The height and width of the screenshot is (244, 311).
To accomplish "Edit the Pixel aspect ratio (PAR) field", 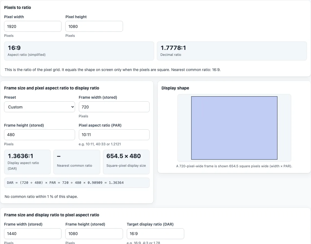I will tap(114, 135).
